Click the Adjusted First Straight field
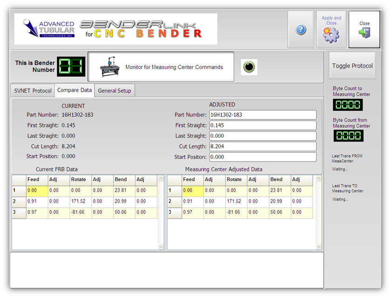Image resolution: width=391 pixels, height=298 pixels. [x=263, y=126]
